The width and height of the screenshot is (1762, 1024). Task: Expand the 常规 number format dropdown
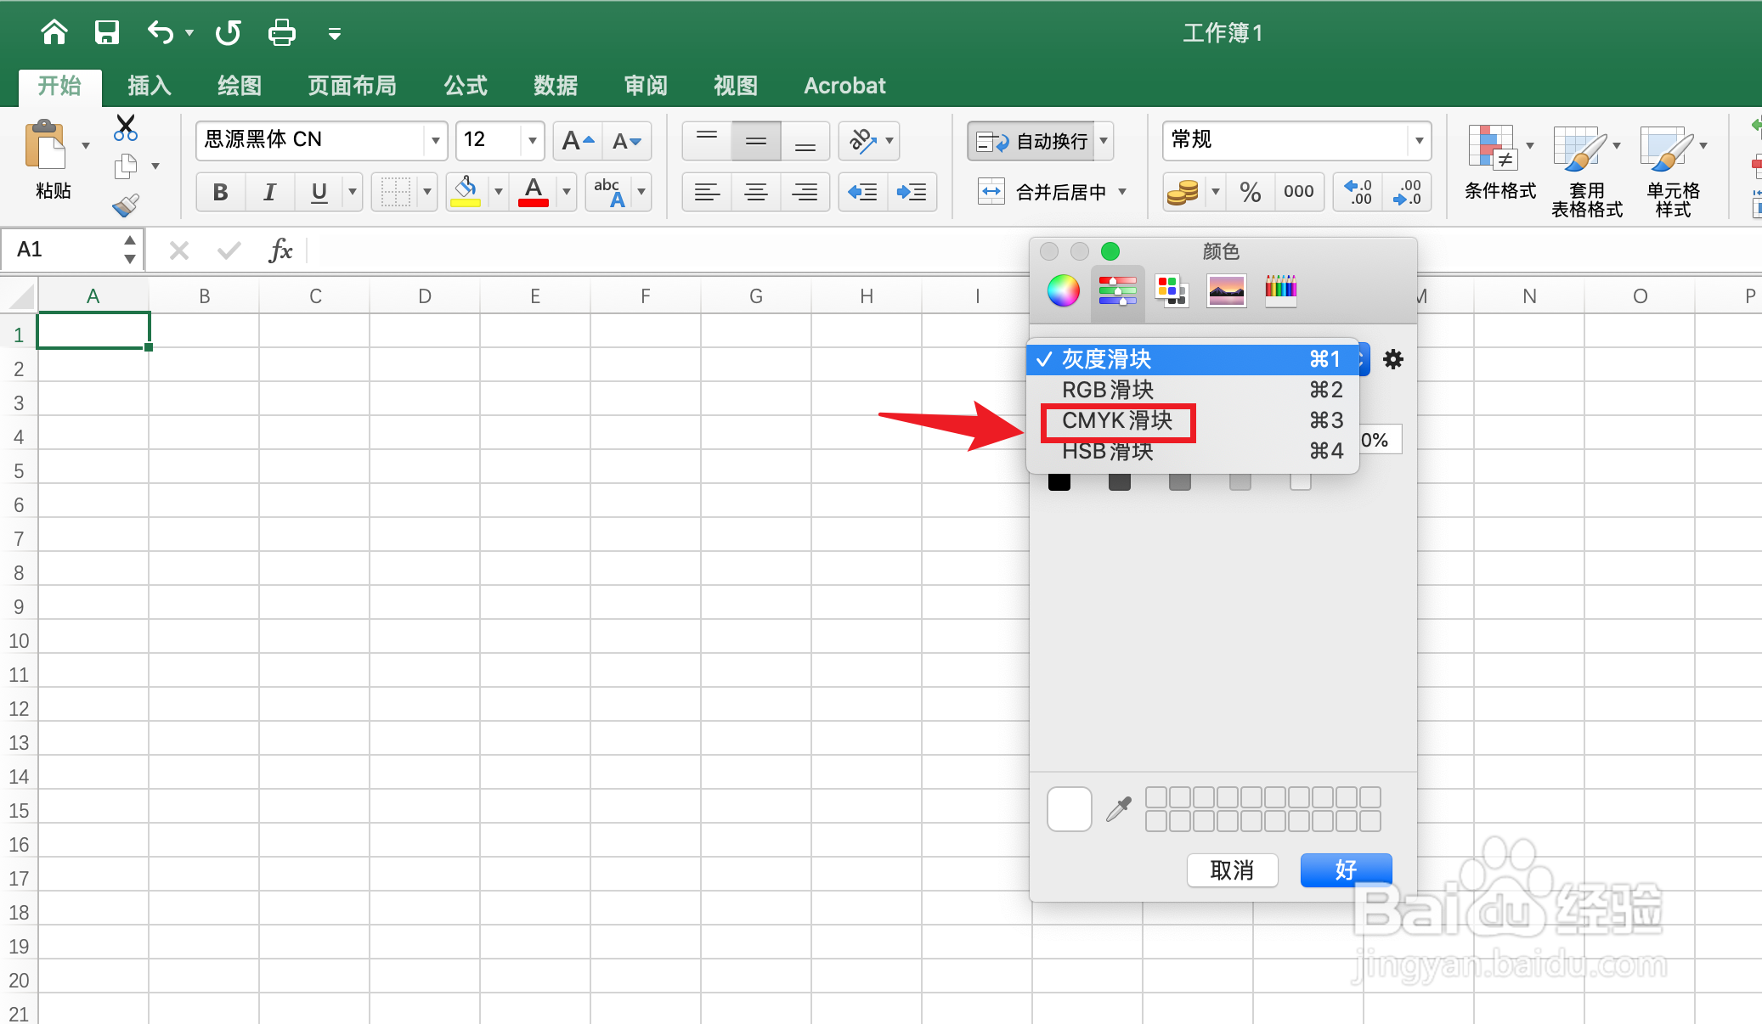pyautogui.click(x=1419, y=141)
